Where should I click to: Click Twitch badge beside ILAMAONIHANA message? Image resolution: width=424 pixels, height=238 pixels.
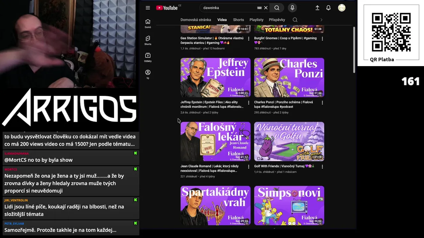pyautogui.click(x=135, y=153)
